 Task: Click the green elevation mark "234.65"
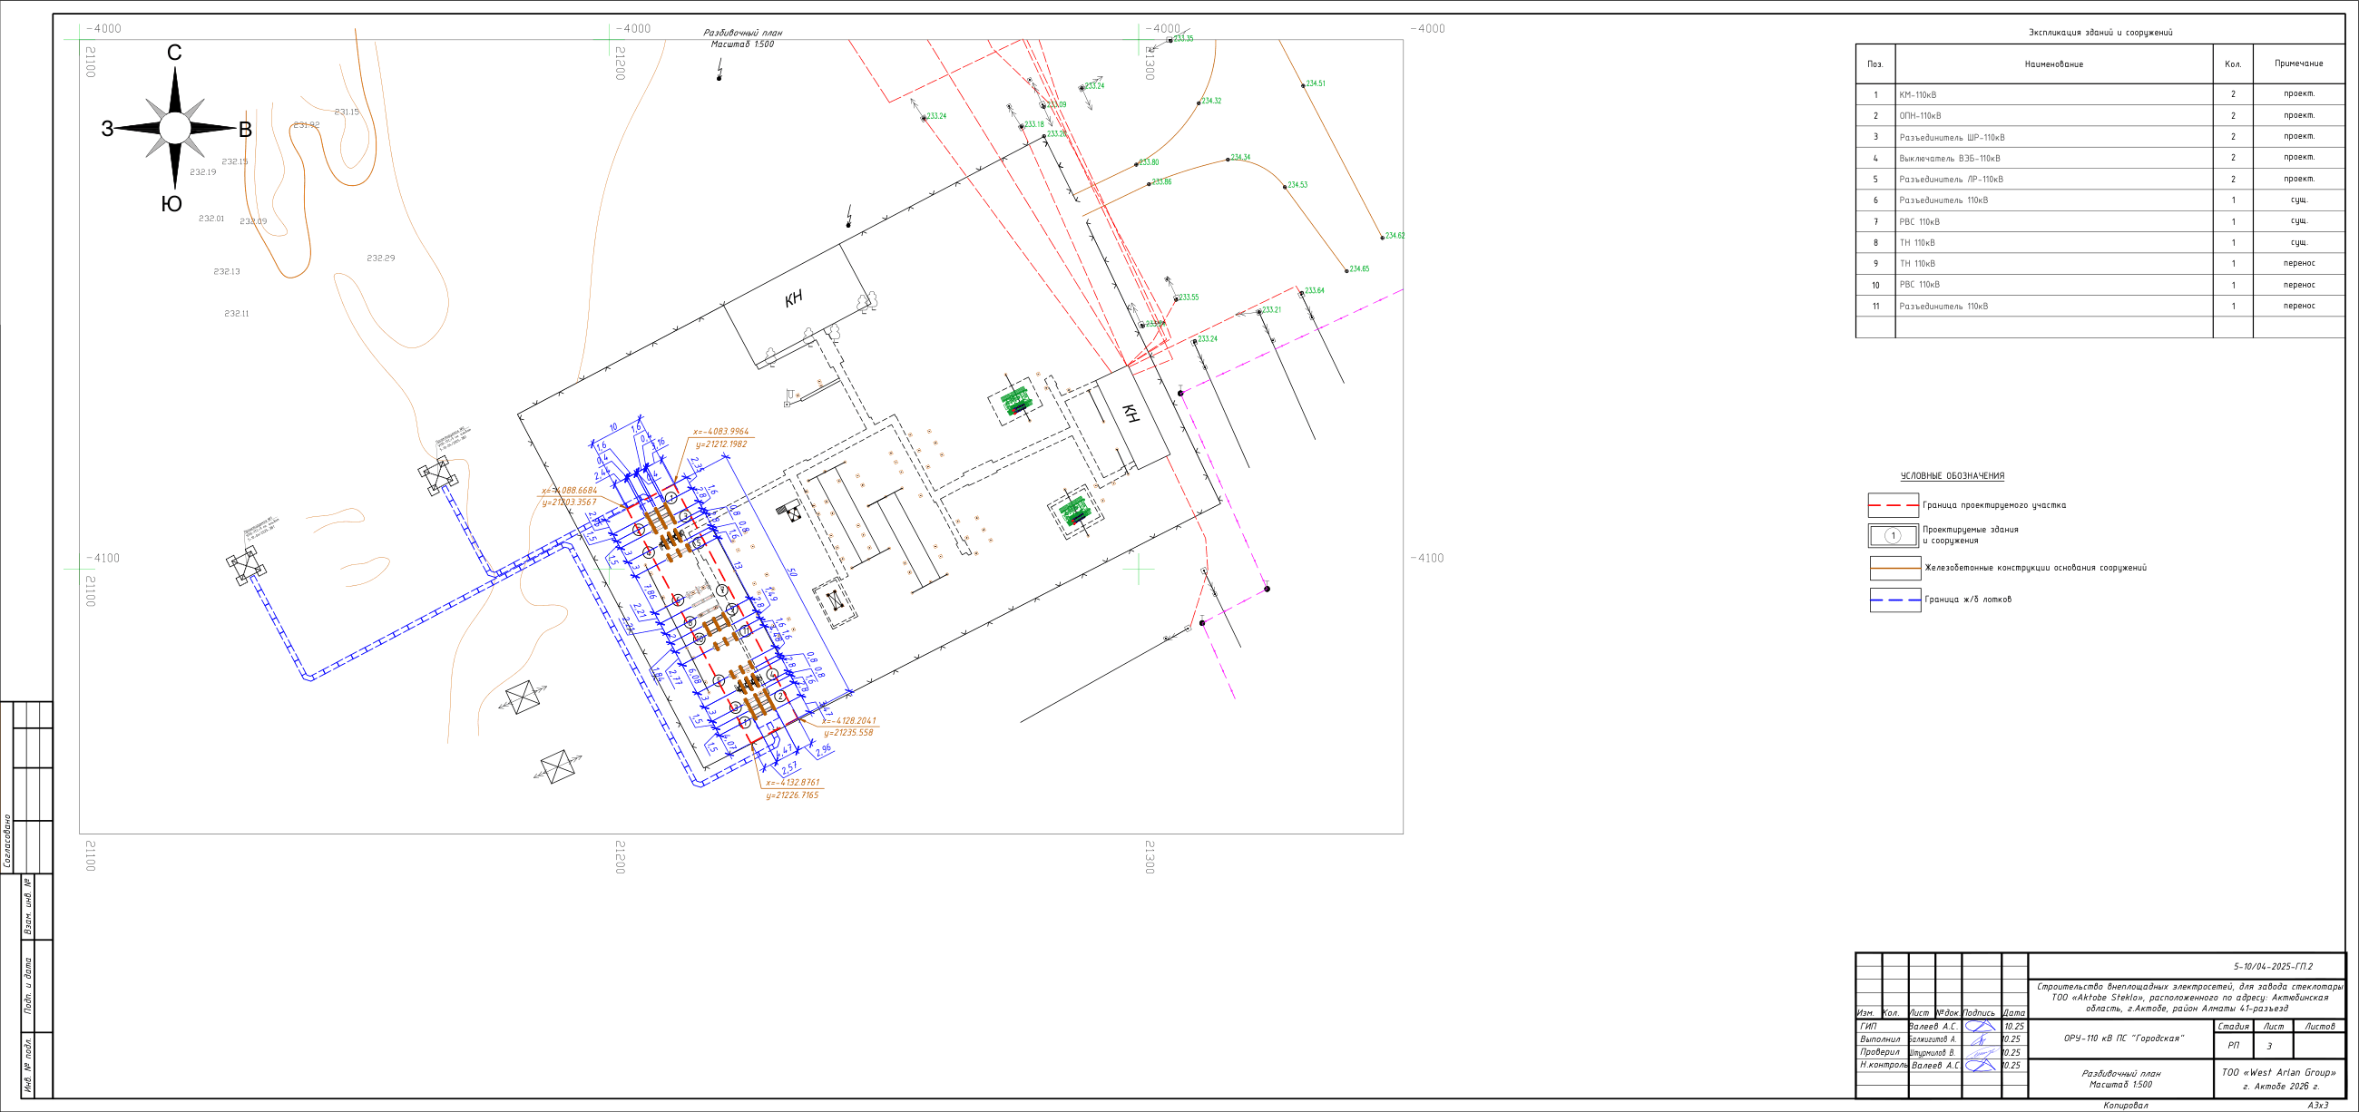(1360, 269)
